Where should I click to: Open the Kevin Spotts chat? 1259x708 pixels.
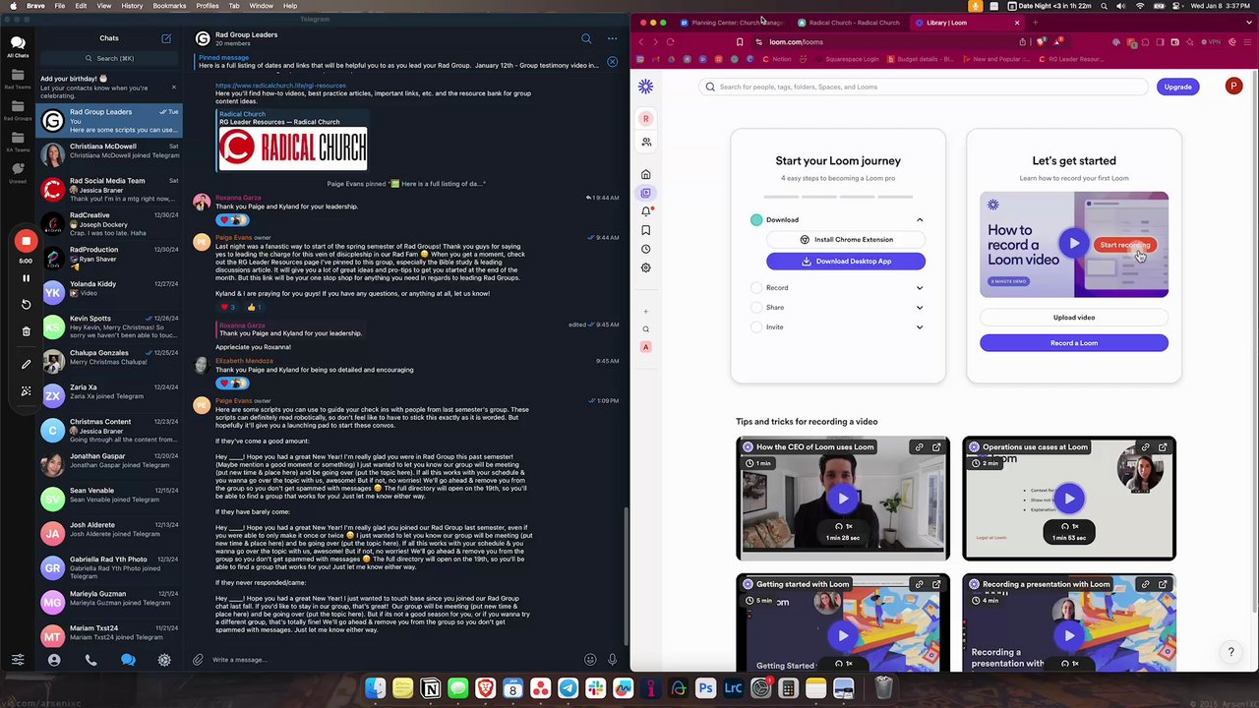click(109, 326)
